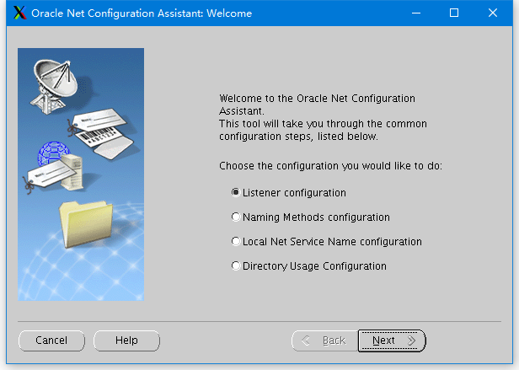Click the Back button
Screen dimensions: 519x370
[324, 341]
